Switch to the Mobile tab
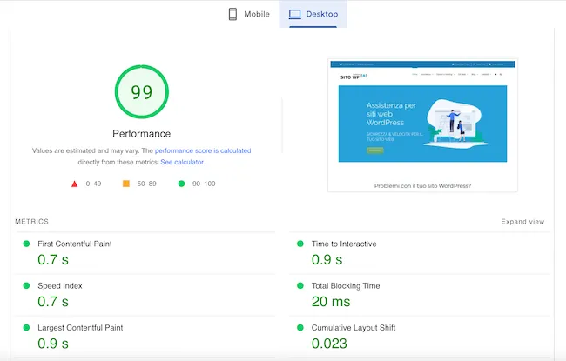 coord(249,14)
